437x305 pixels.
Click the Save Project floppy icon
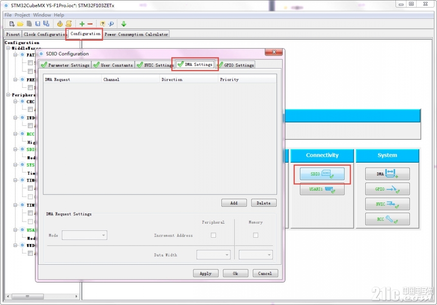point(38,24)
